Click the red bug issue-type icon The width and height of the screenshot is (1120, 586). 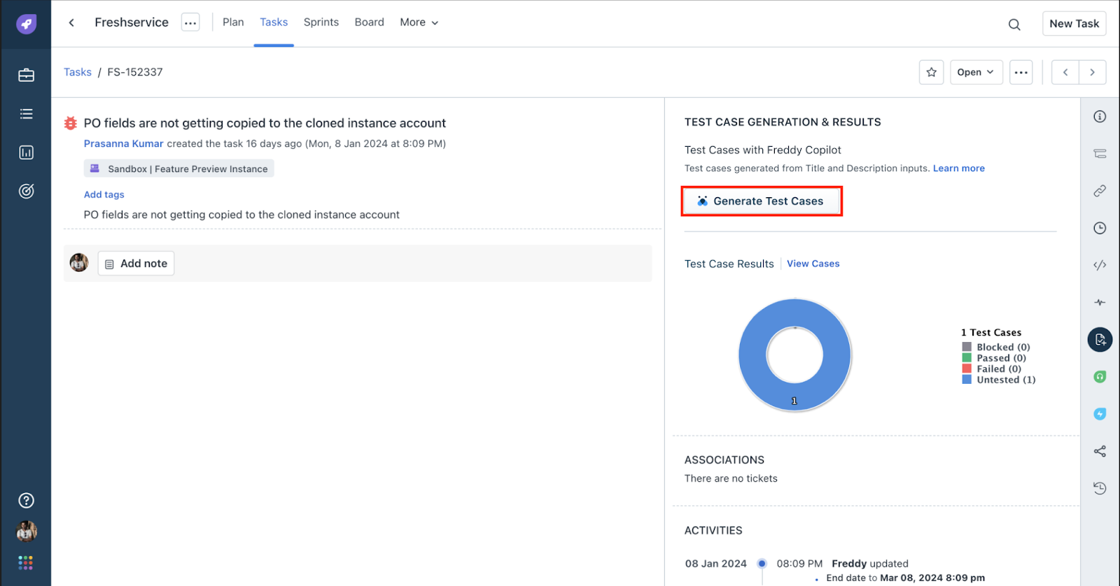point(71,123)
